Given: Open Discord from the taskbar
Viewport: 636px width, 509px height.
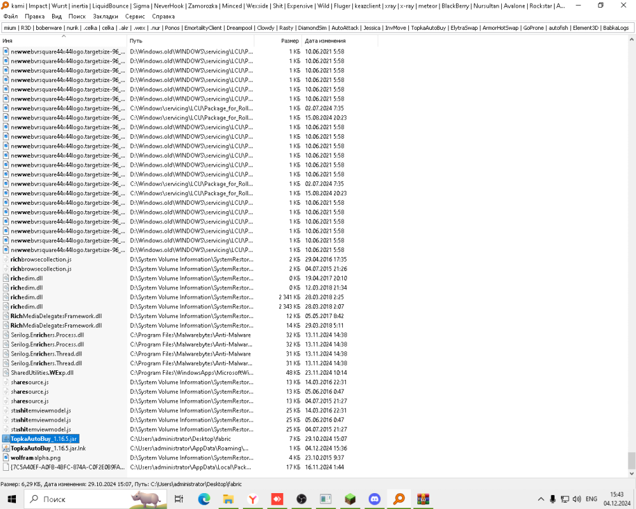Looking at the screenshot, I should pyautogui.click(x=375, y=499).
